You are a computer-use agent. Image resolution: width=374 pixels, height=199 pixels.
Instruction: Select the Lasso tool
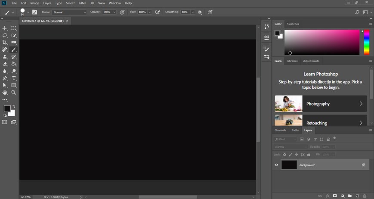point(5,35)
